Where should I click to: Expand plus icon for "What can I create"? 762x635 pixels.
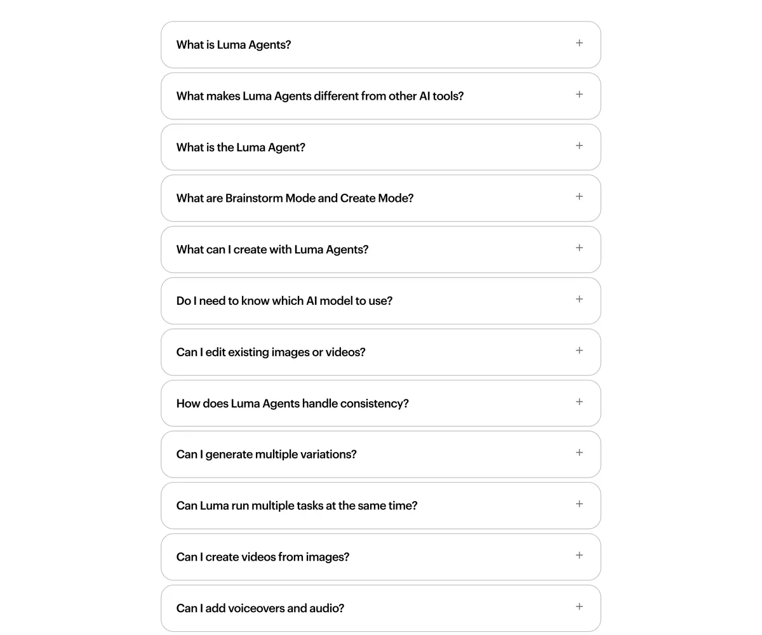[x=579, y=248]
